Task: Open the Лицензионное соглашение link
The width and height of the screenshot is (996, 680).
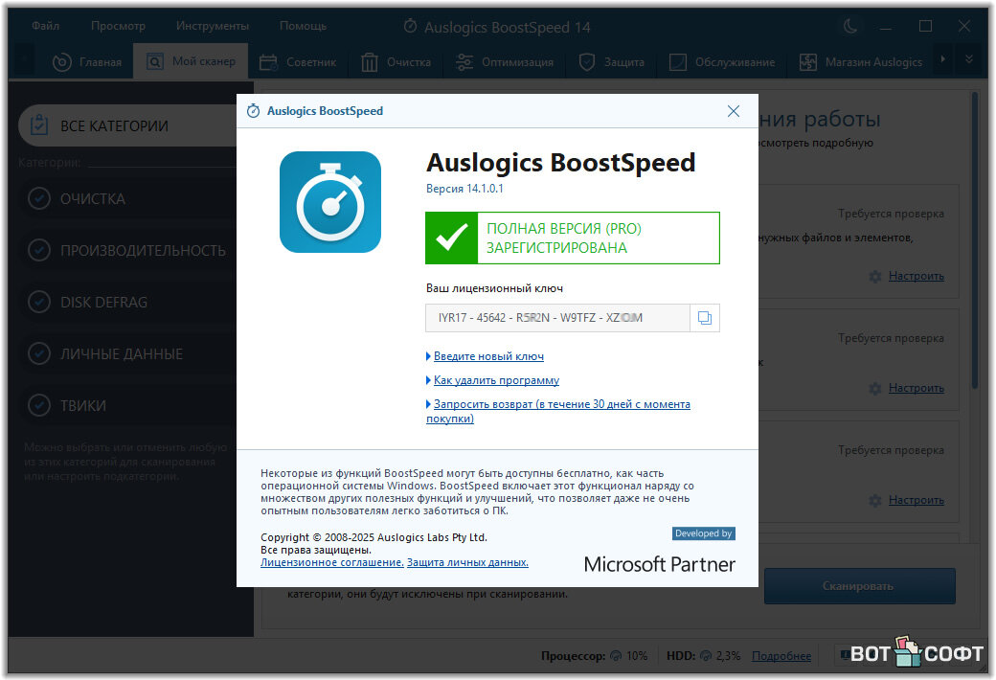Action: [x=331, y=563]
